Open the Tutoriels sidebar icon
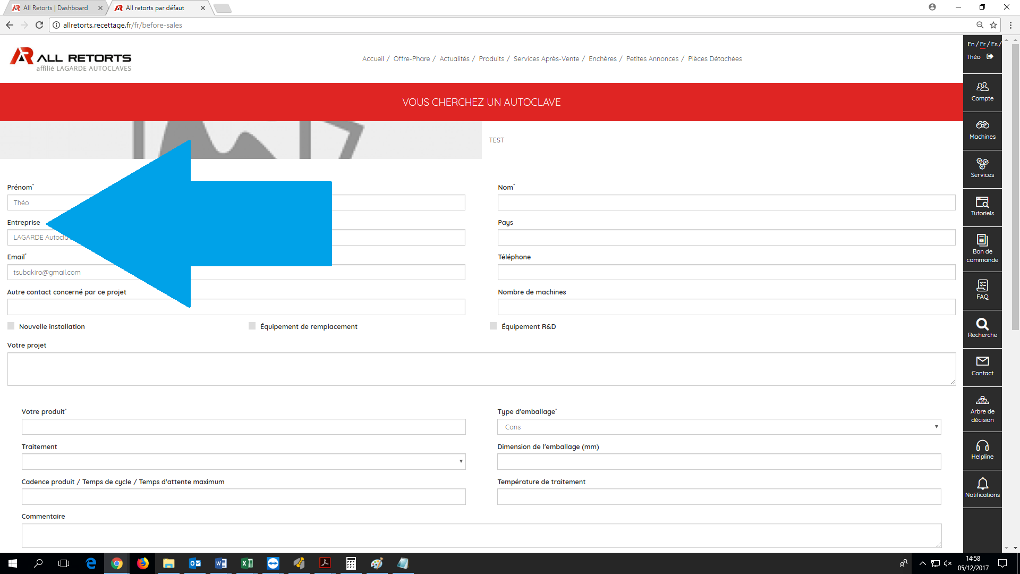Viewport: 1020px width, 574px height. 982,206
